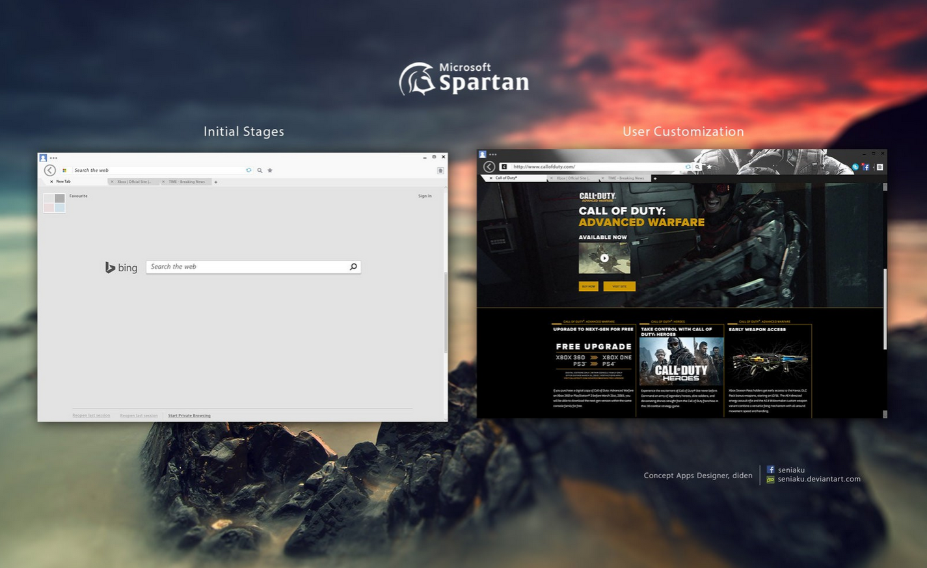Switch to the TIME tab in the Initial Stages window

pyautogui.click(x=187, y=182)
